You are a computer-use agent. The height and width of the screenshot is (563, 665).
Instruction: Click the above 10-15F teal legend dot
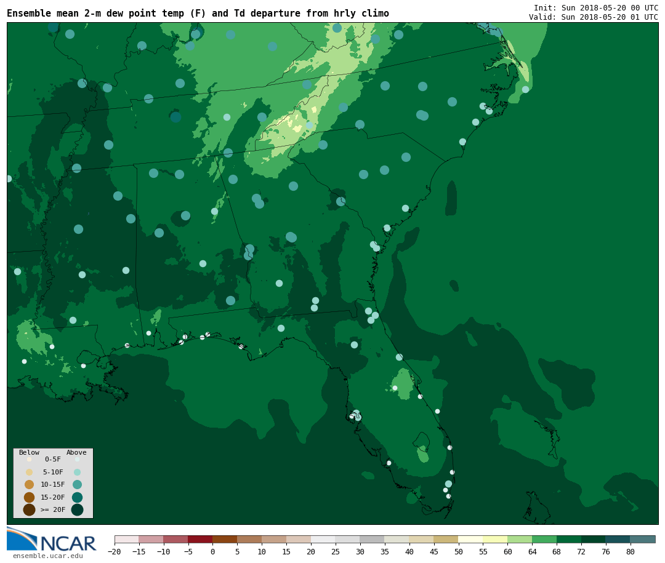pyautogui.click(x=77, y=485)
